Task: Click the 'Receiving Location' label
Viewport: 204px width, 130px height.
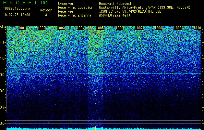Action: [x=76, y=7]
